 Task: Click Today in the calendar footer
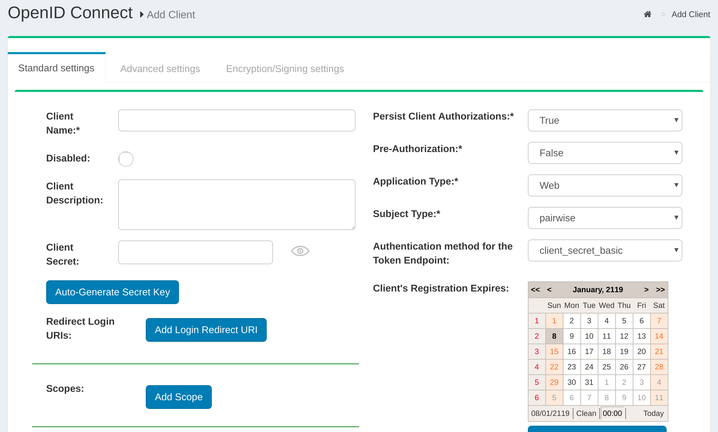tap(653, 413)
